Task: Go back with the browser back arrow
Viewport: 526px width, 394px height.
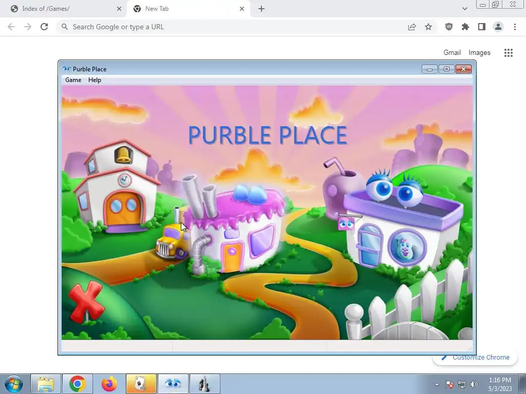Action: (11, 27)
